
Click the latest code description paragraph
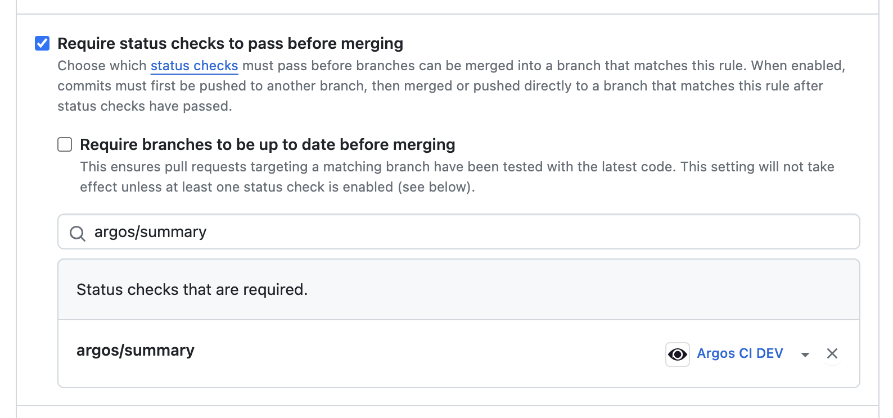457,177
